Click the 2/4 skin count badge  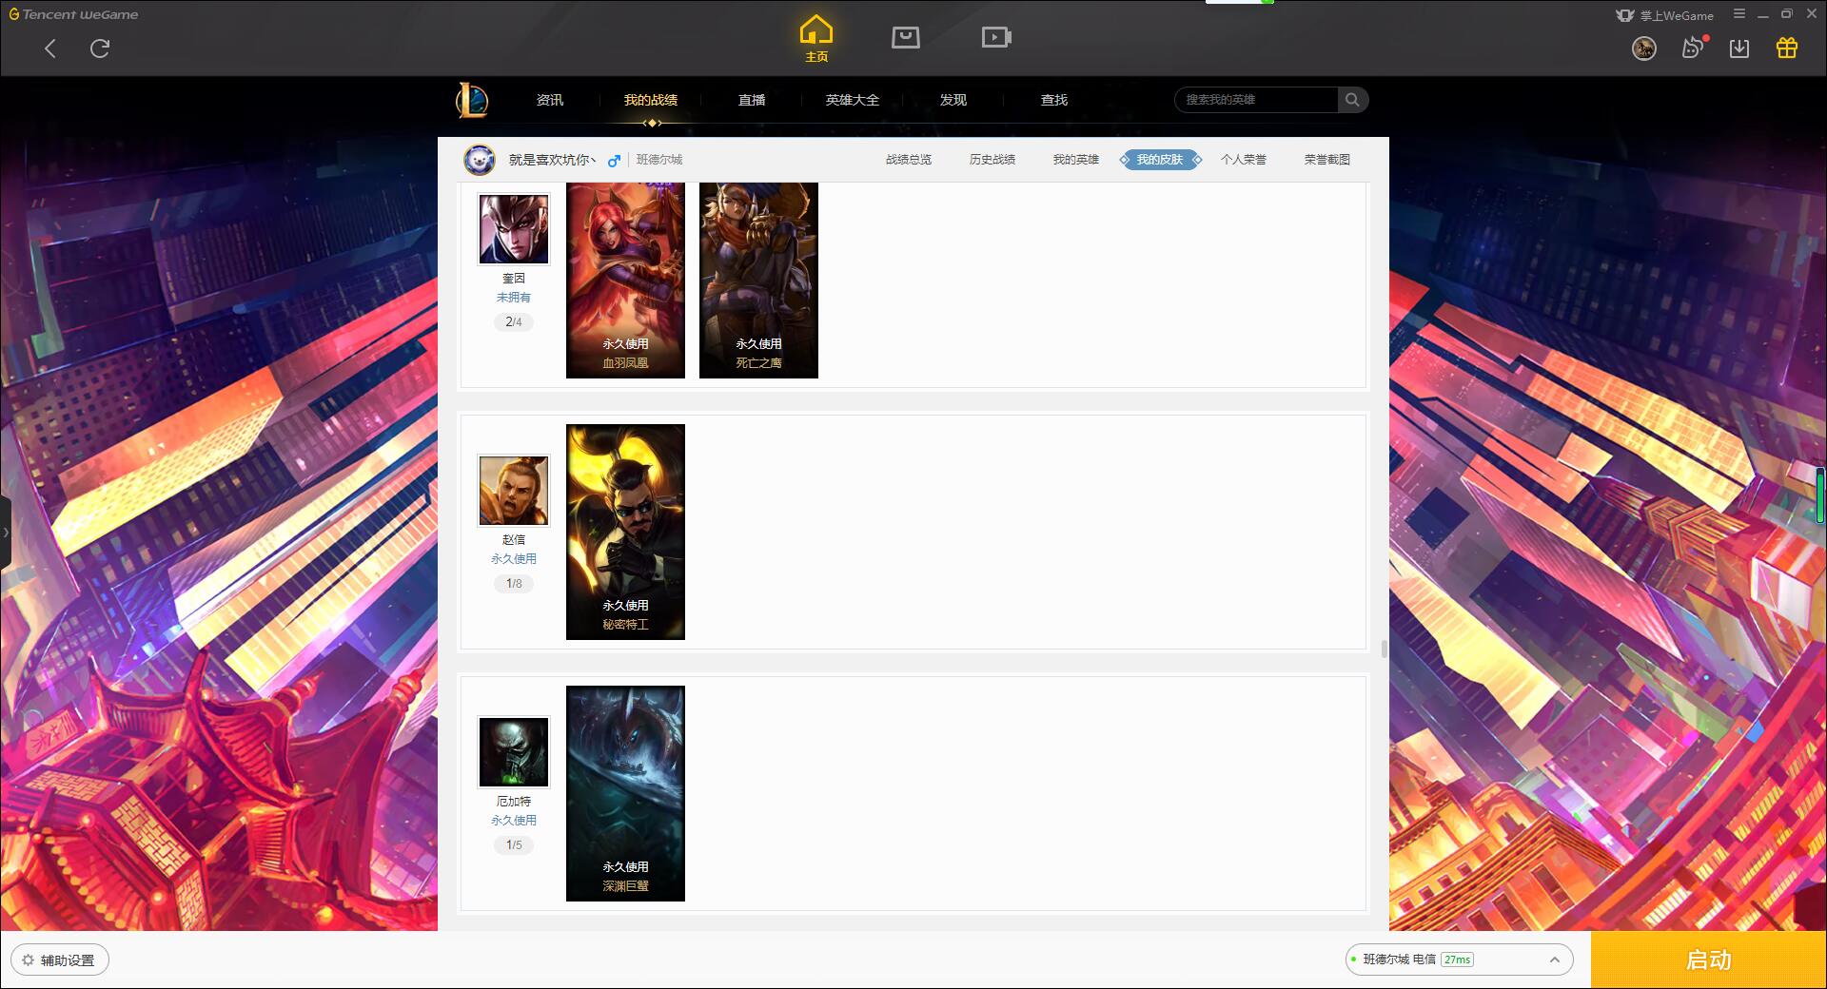pyautogui.click(x=514, y=322)
